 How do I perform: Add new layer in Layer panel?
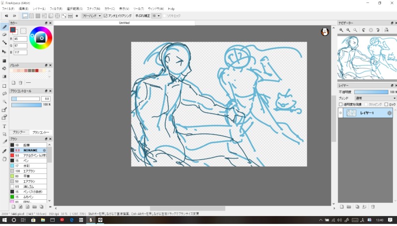coord(341,207)
